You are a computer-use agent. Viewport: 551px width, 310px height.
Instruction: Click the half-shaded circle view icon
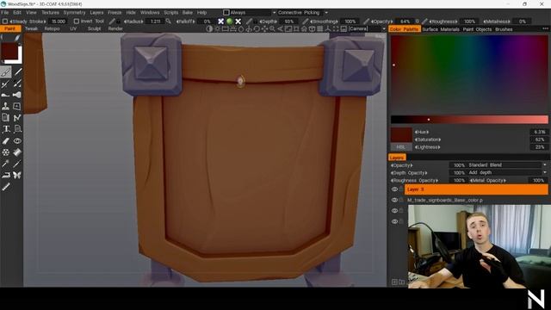pos(209,28)
